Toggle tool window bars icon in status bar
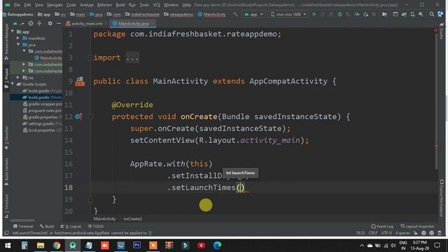Viewport: 448px width, 252px height. tap(6, 233)
